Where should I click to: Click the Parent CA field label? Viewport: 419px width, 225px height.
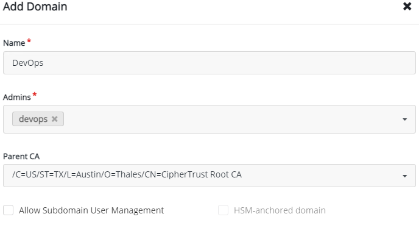click(x=21, y=156)
